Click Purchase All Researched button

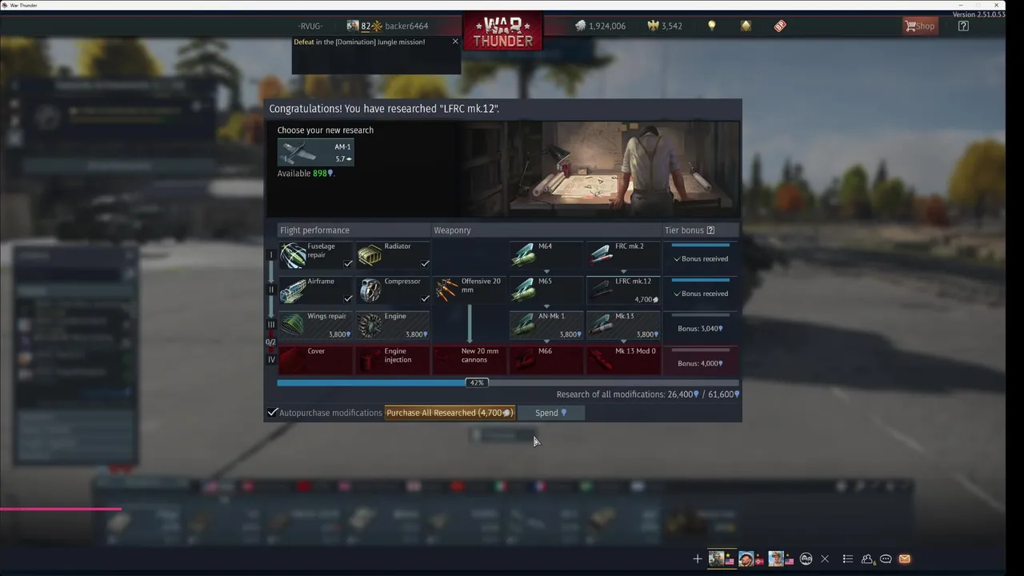tap(450, 413)
